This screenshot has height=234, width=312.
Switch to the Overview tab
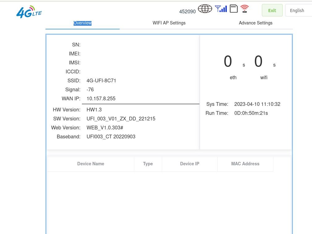tap(83, 23)
